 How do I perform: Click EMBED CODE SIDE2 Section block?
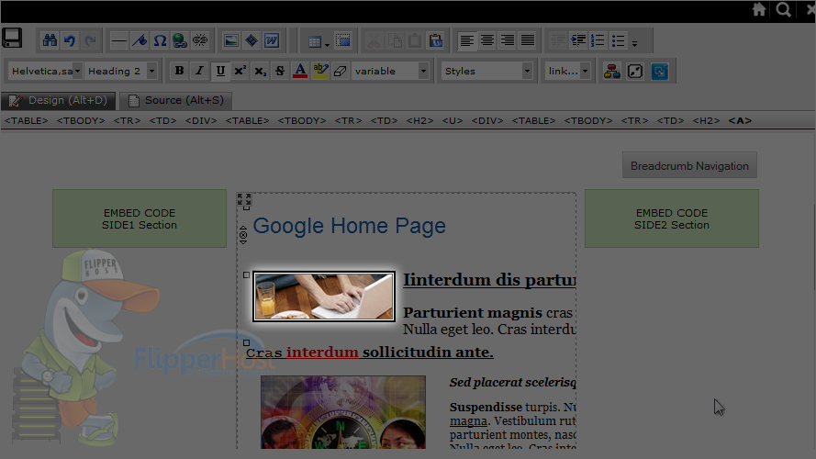(x=672, y=218)
